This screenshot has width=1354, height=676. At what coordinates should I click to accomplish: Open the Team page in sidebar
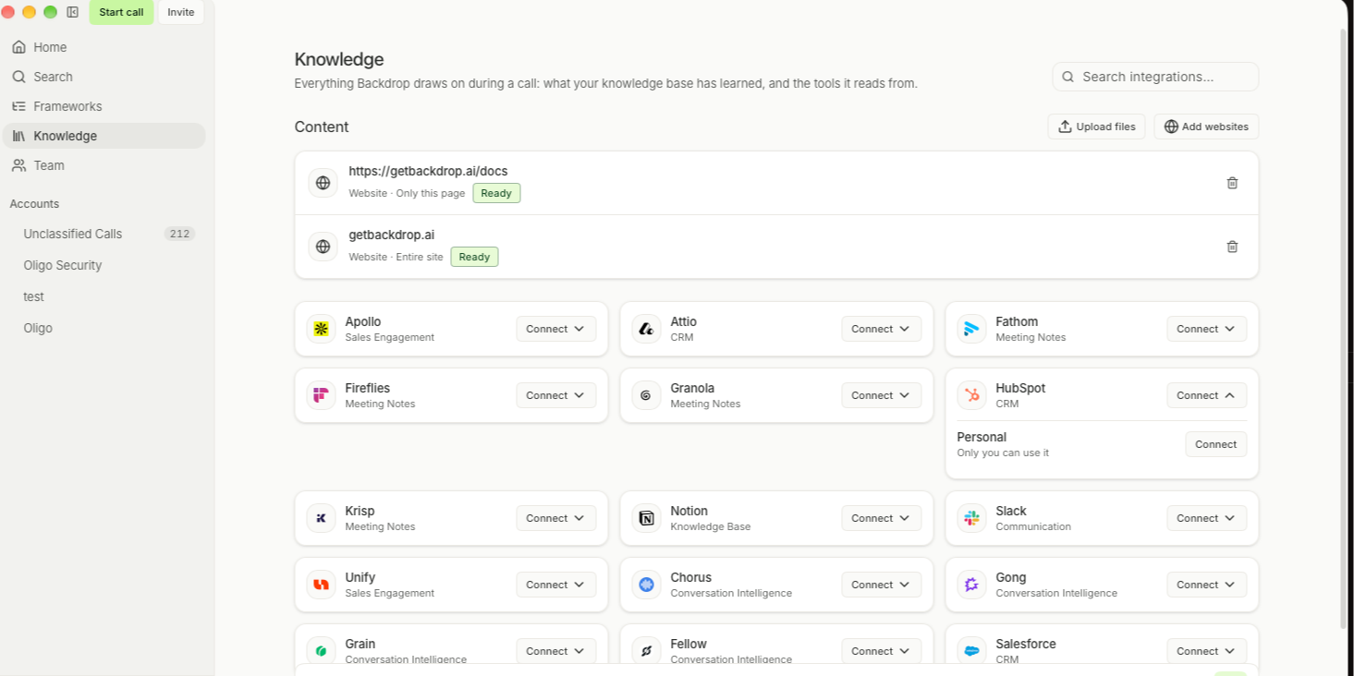(104, 165)
